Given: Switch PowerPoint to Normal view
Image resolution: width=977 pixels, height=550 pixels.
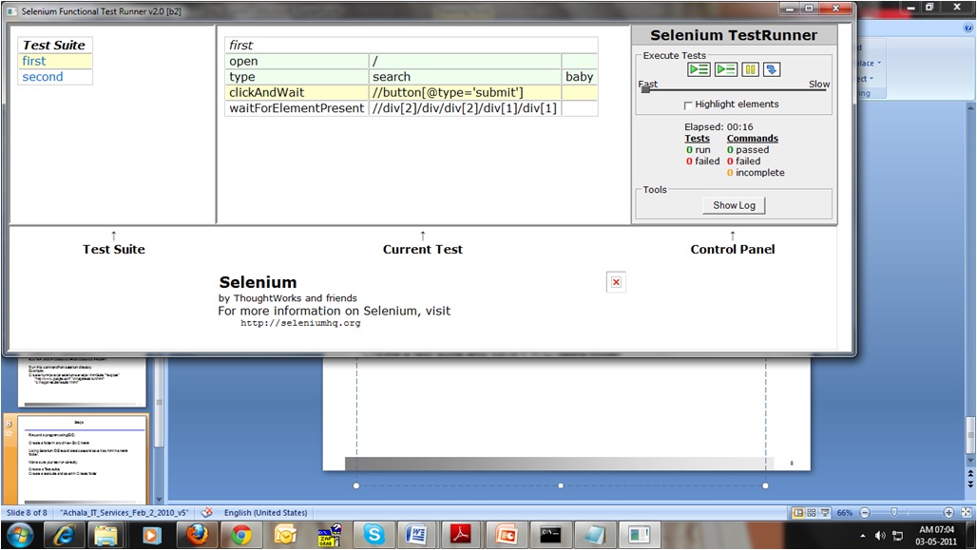Looking at the screenshot, I should pos(798,513).
